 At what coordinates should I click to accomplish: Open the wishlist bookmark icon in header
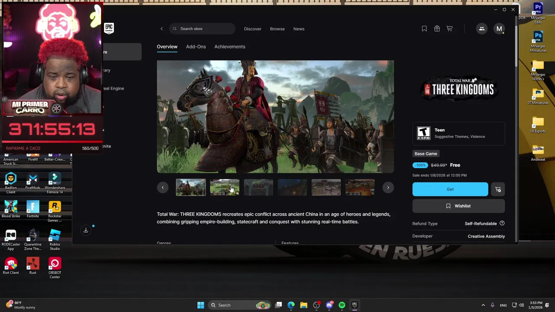point(424,29)
